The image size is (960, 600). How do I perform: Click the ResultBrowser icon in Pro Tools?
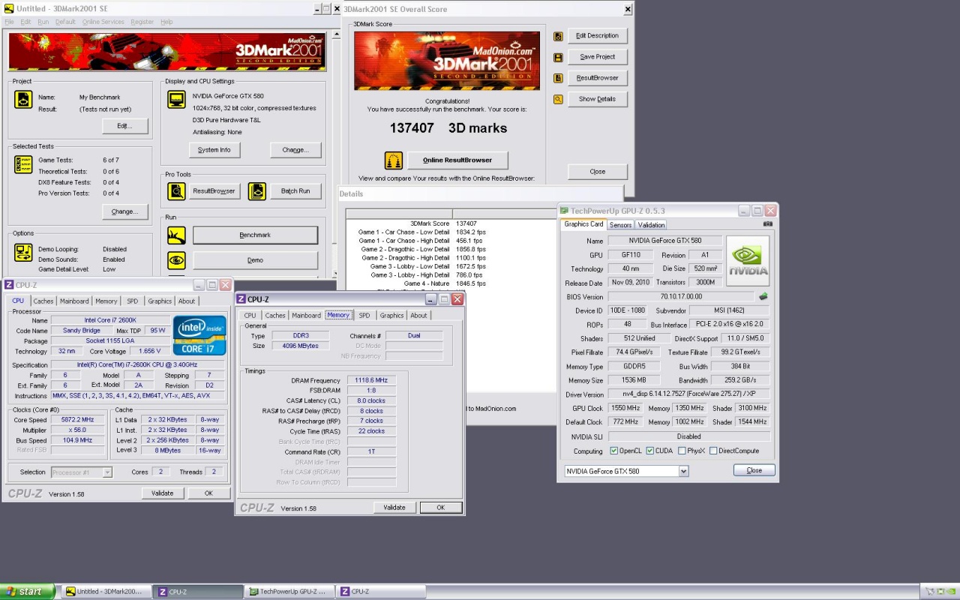point(176,191)
